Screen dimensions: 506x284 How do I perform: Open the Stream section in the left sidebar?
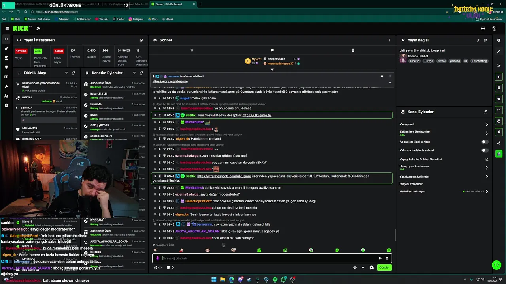(x=6, y=39)
